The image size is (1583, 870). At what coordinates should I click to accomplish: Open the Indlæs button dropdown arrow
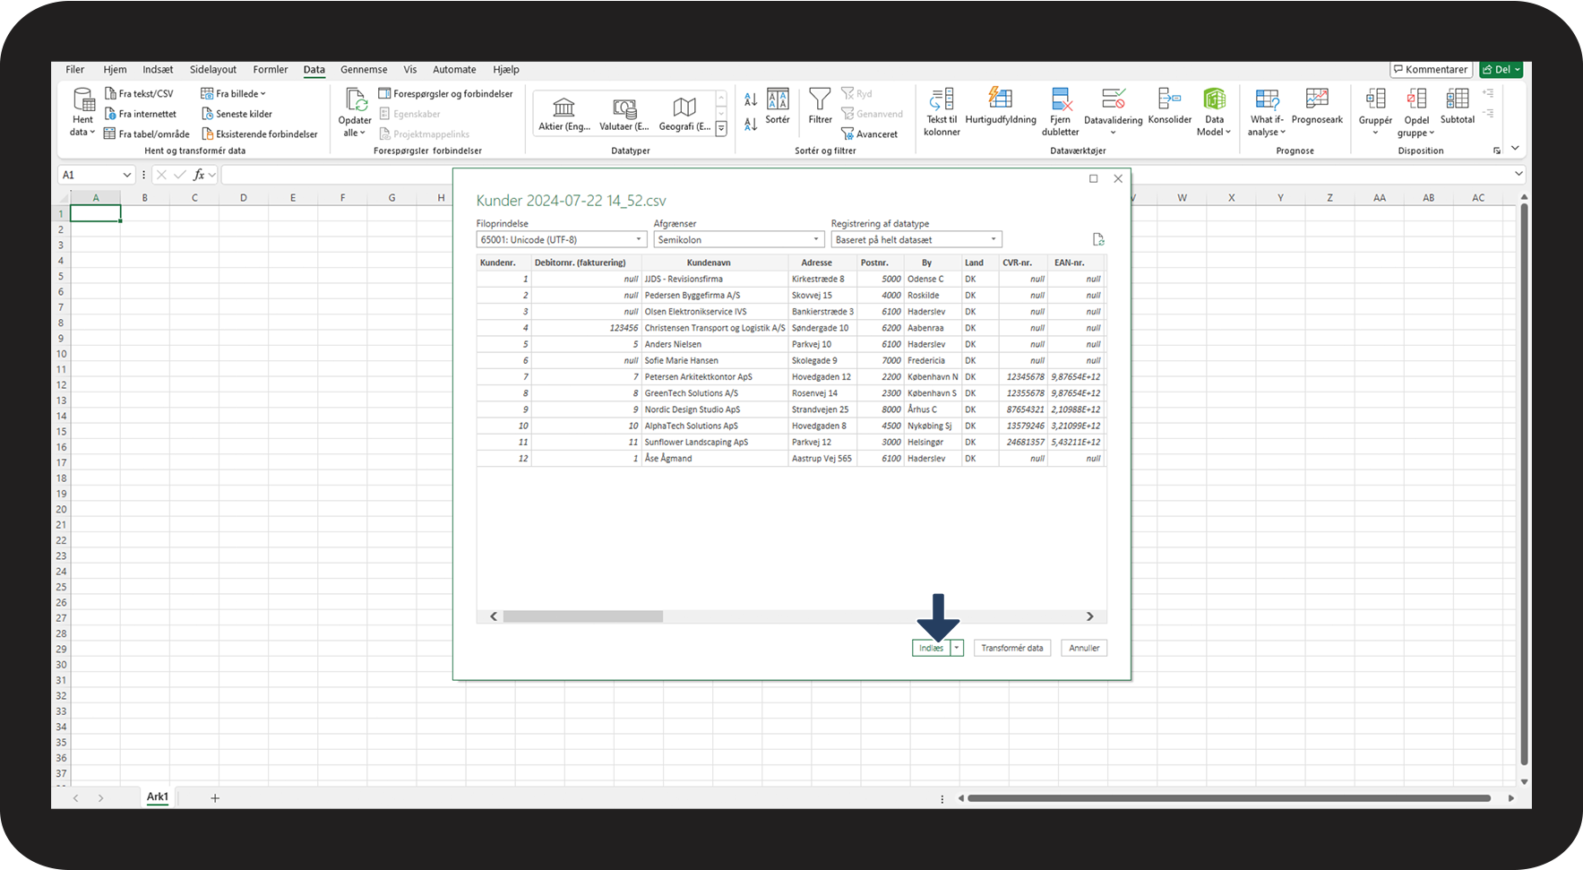pyautogui.click(x=957, y=648)
